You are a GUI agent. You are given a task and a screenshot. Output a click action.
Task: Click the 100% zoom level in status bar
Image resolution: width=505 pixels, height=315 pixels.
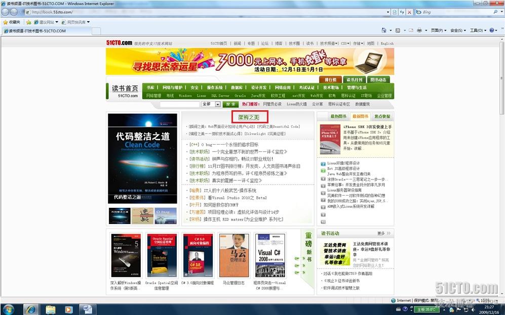click(485, 300)
